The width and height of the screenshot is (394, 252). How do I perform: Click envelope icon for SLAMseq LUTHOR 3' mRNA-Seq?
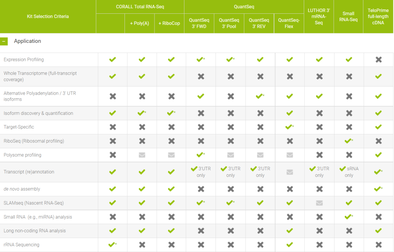pyautogui.click(x=319, y=203)
